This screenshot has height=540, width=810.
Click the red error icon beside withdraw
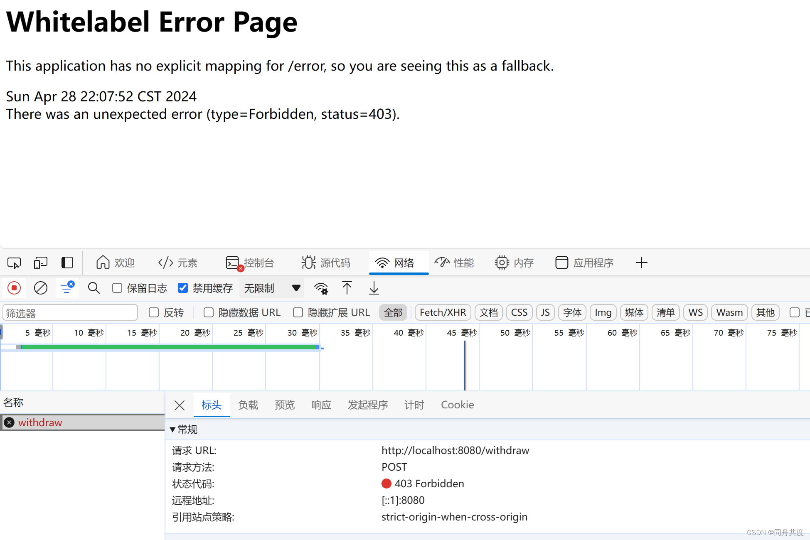click(x=9, y=422)
